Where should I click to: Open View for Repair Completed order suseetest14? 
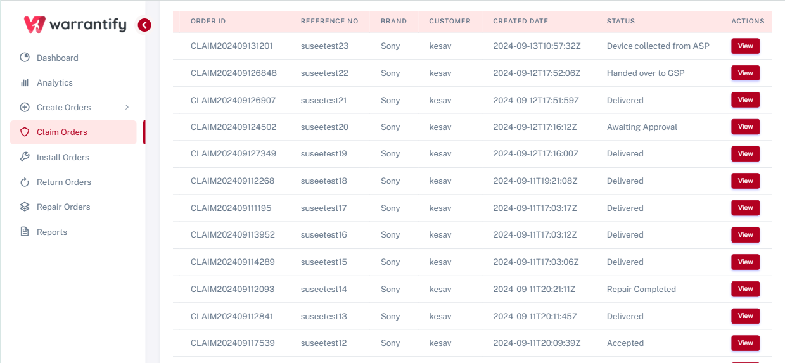click(745, 289)
